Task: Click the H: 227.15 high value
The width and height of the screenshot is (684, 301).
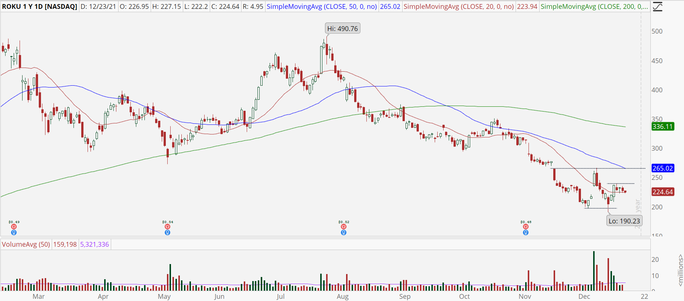Action: tap(166, 7)
